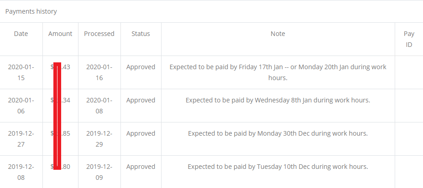Image resolution: width=423 pixels, height=188 pixels.
Task: Select the note about Wednesday 8th Jan
Action: [277, 100]
